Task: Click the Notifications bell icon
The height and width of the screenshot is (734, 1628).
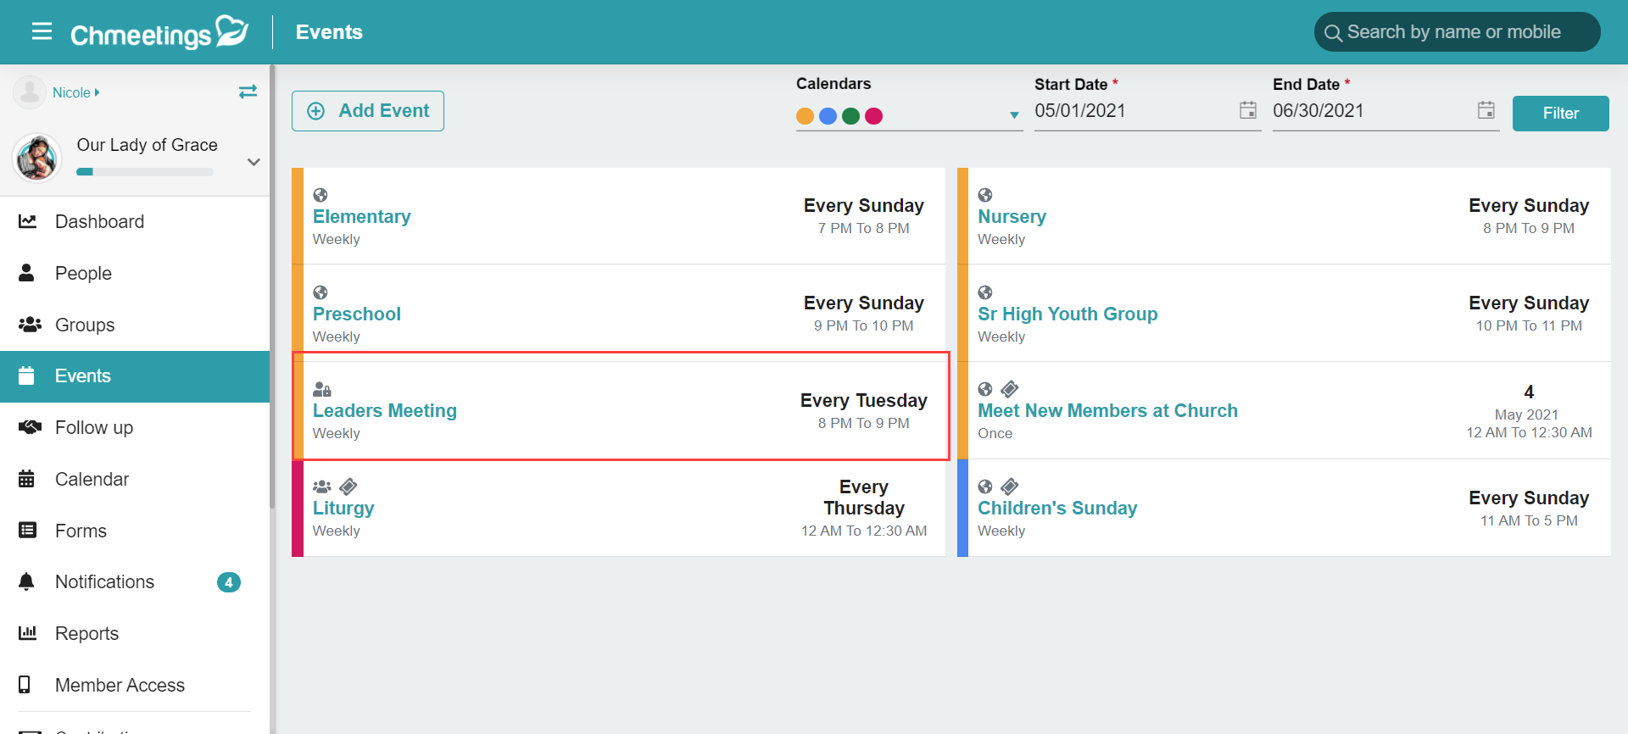Action: tap(27, 581)
